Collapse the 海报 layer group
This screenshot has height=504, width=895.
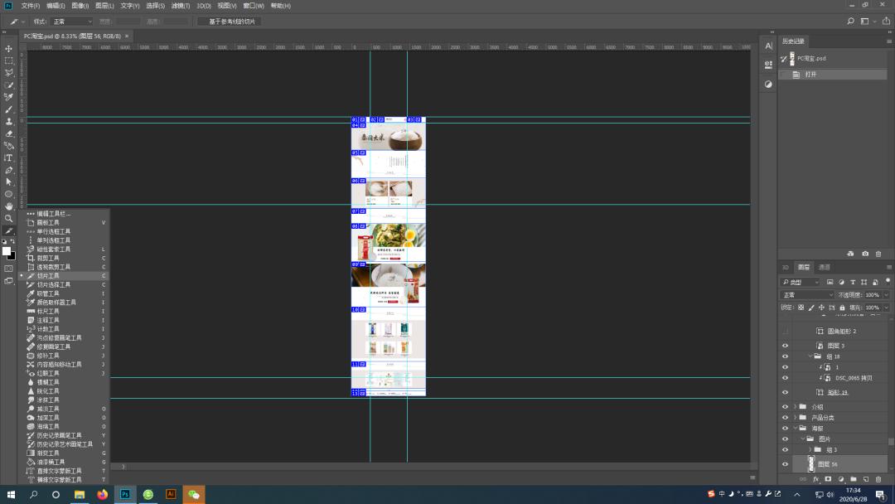(795, 429)
